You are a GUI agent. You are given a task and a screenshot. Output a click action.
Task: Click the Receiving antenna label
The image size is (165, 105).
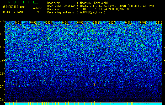[60, 12]
